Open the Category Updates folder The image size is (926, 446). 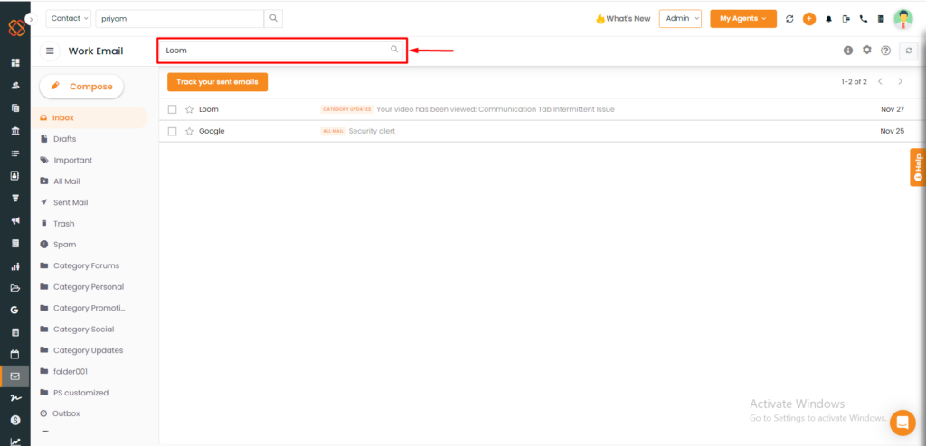coord(90,350)
